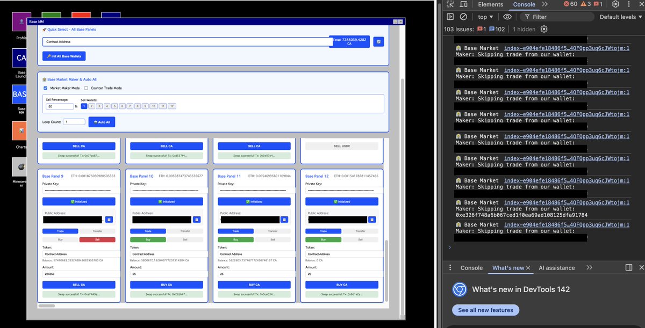The width and height of the screenshot is (645, 328).
Task: Focus the Sell Percentage input
Action: click(x=60, y=106)
